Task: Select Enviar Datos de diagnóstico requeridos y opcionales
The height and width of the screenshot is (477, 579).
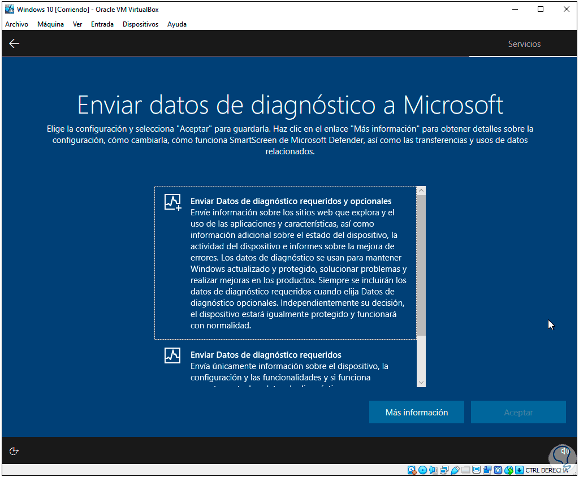Action: pos(286,263)
